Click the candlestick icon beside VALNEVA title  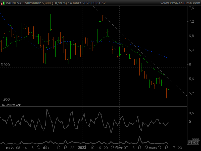click(3, 3)
